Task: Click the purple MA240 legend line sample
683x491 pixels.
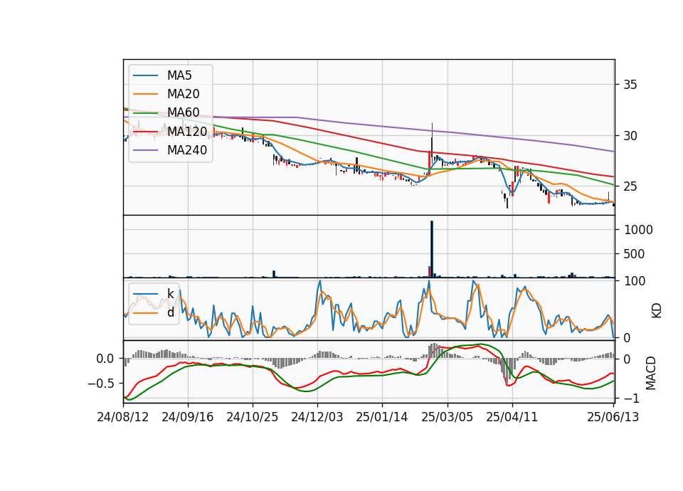Action: pyautogui.click(x=145, y=150)
